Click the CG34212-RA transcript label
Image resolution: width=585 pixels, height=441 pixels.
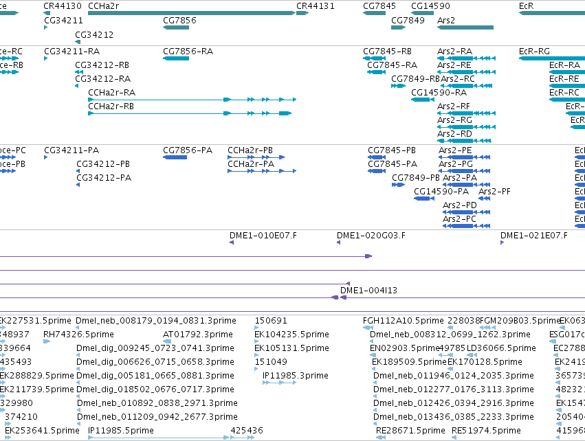pos(102,79)
